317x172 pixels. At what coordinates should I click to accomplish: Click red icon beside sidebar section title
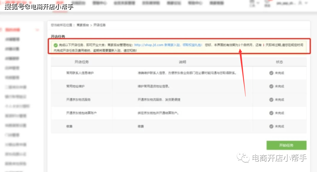[1, 30]
